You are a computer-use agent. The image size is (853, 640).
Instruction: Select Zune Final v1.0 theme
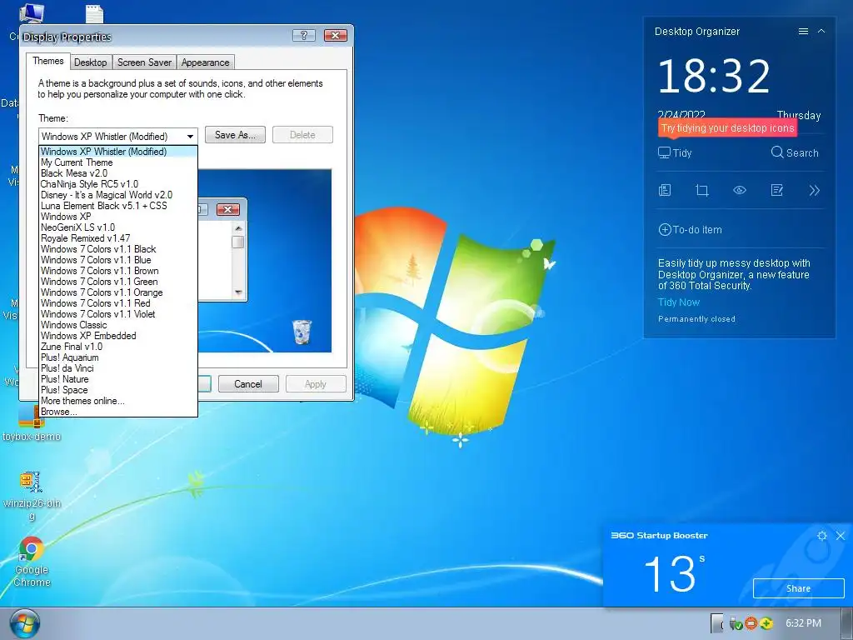click(x=118, y=347)
